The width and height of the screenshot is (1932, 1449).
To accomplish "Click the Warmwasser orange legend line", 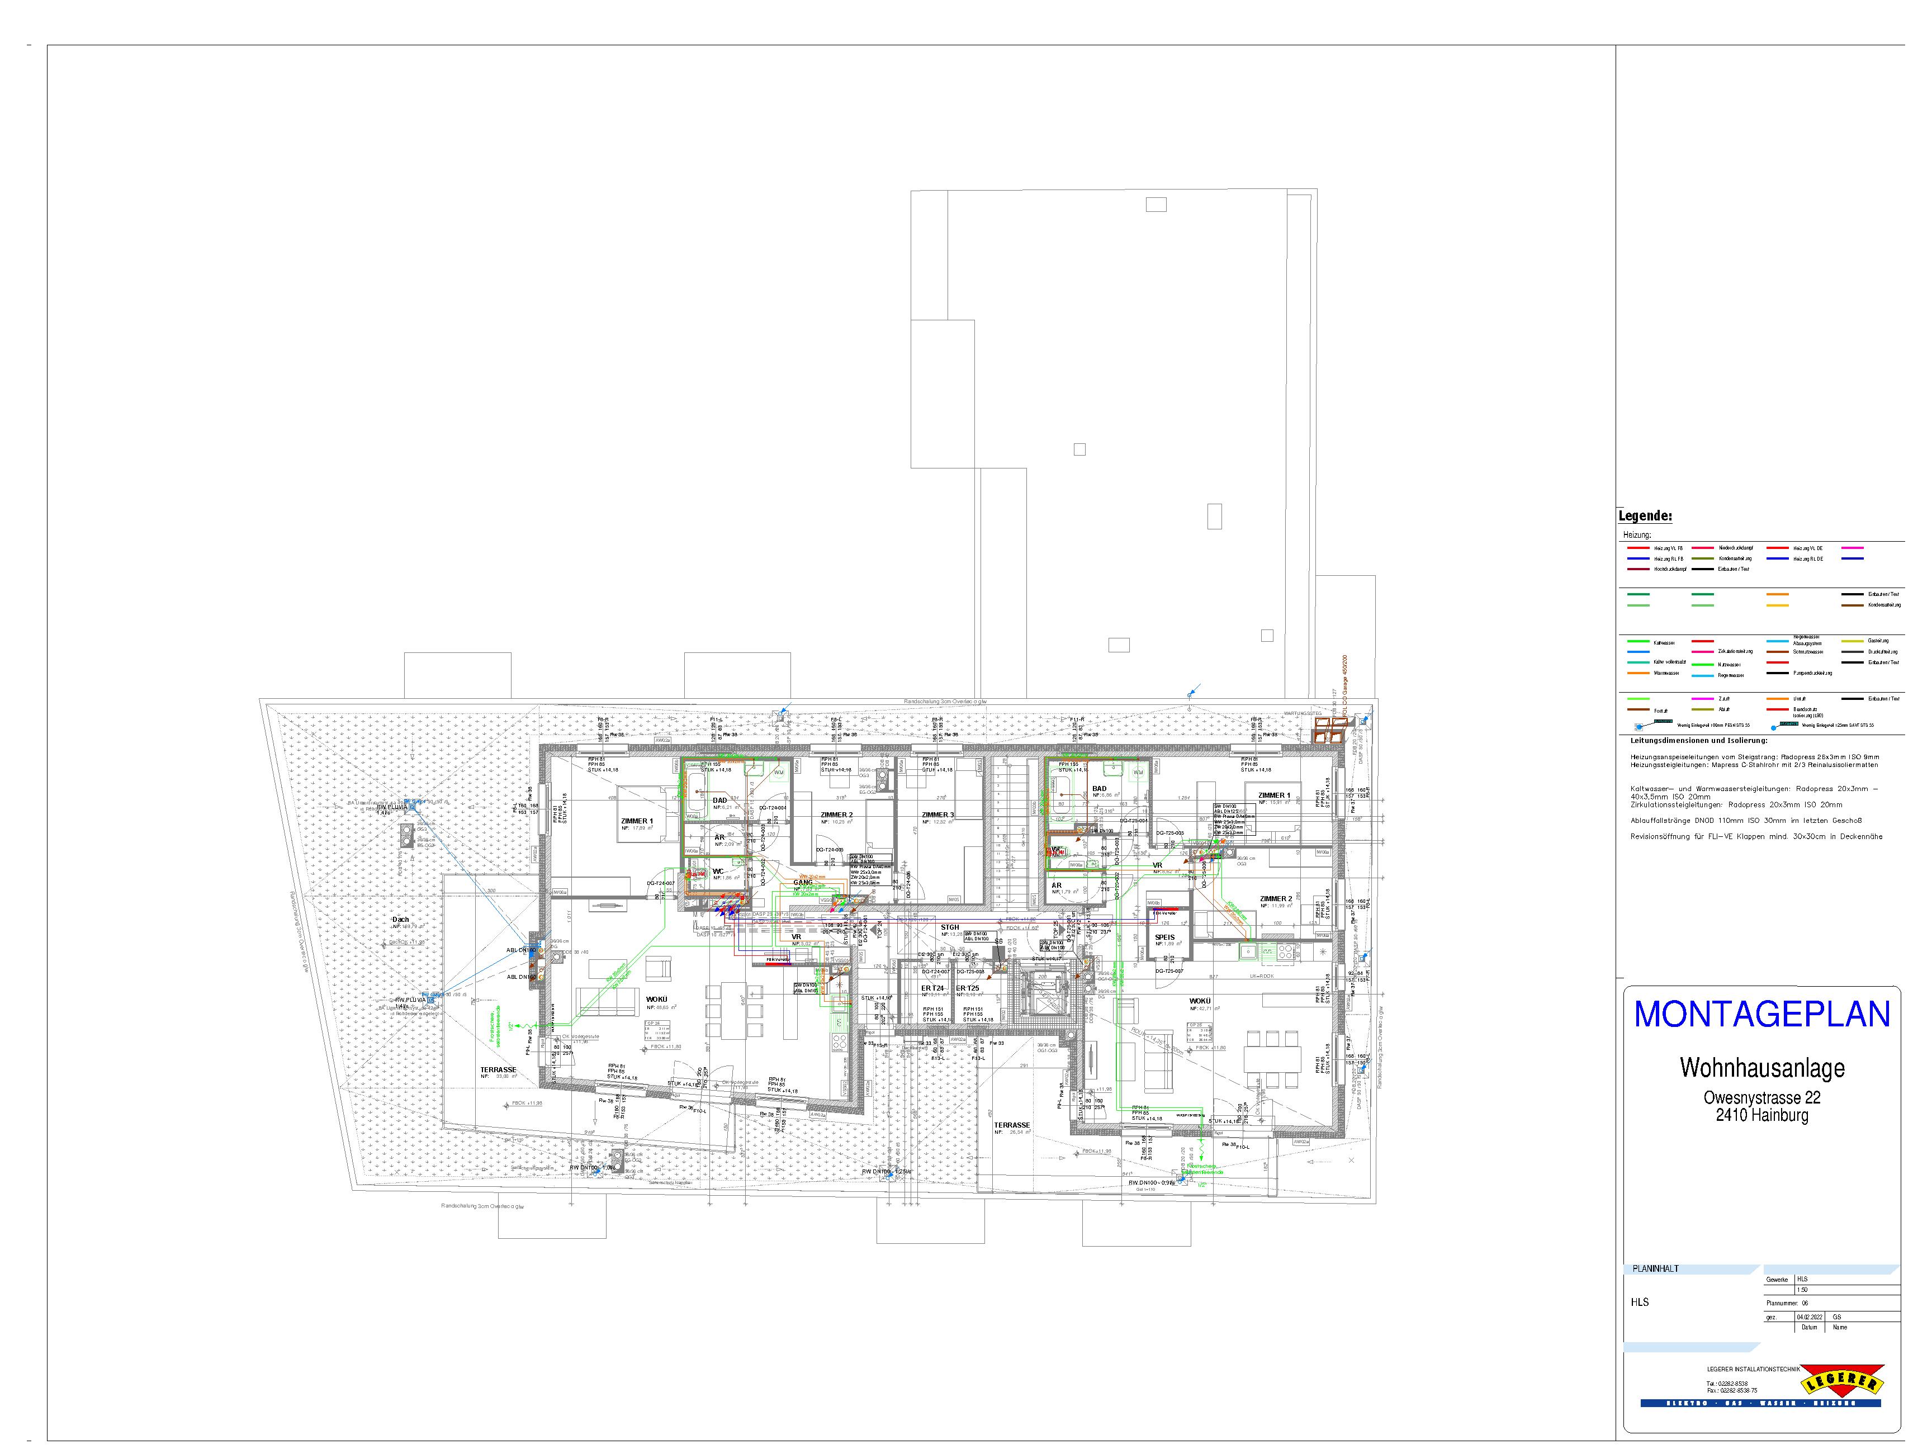I will [x=1639, y=674].
